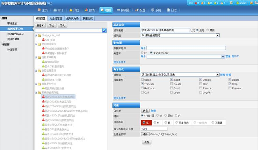Click the folder icon for 敏感信息查询
This screenshot has height=150, width=258.
click(39, 71)
